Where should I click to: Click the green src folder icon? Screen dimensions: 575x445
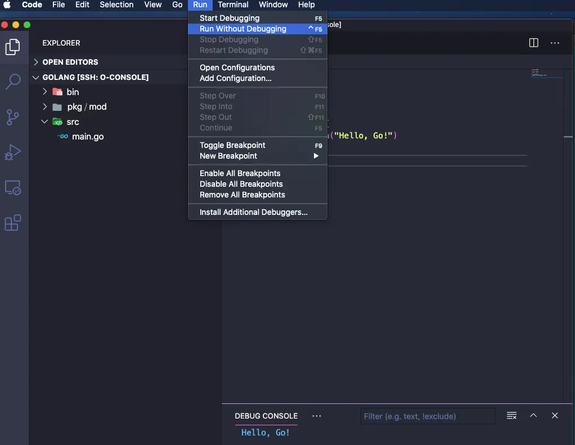pyautogui.click(x=57, y=122)
